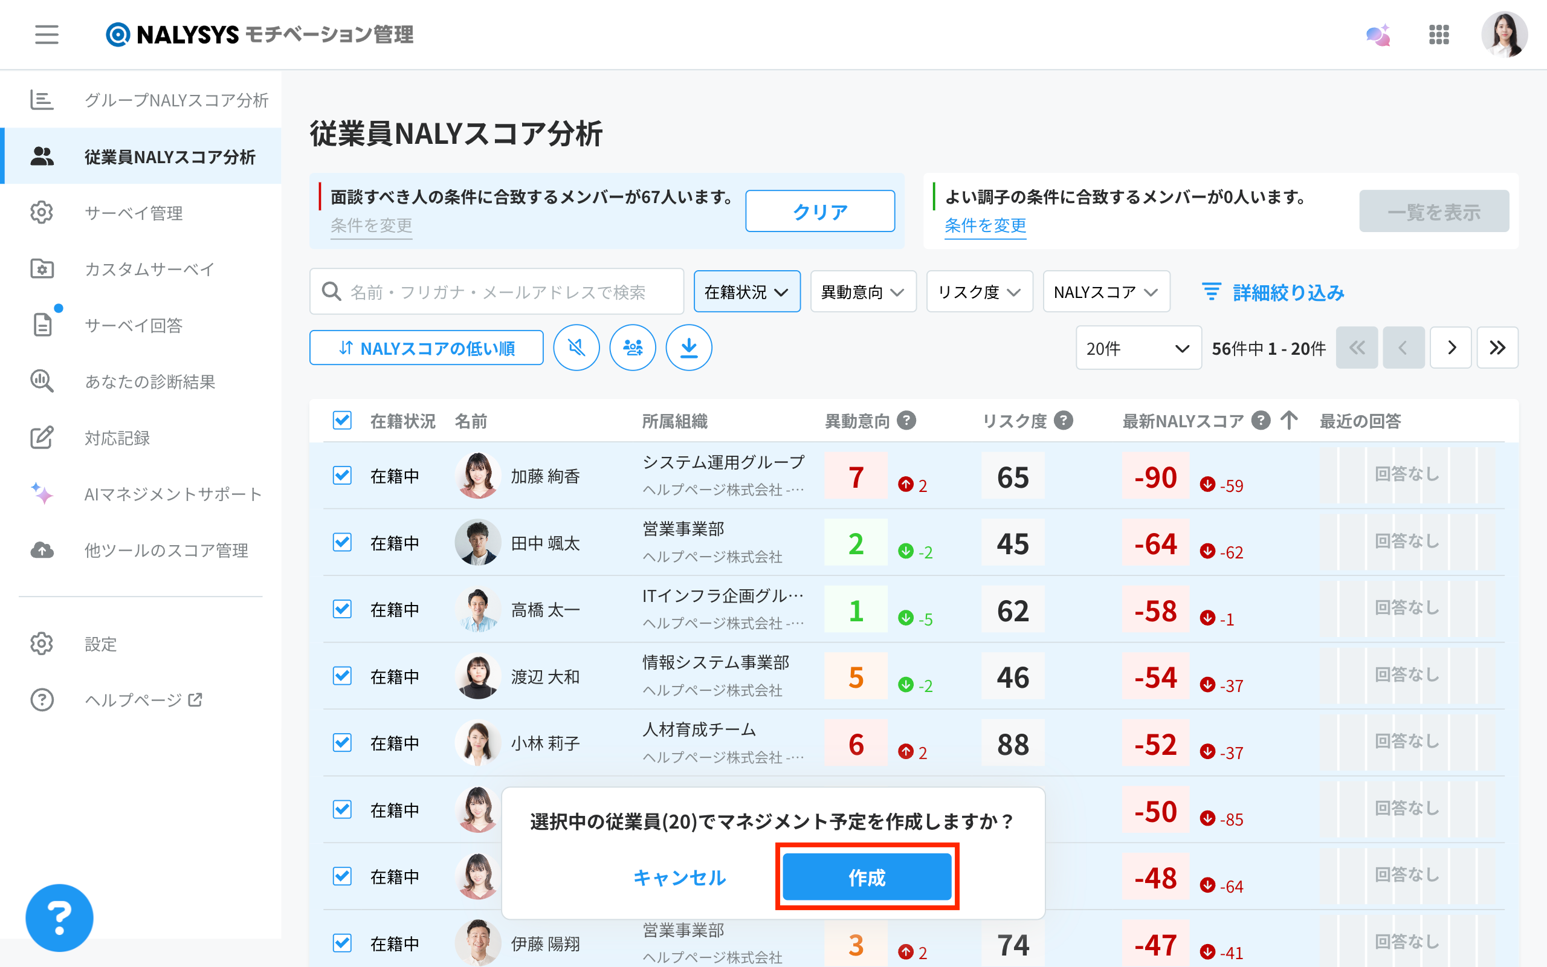Open the AI chat assistant icon
1547x967 pixels.
[x=1378, y=34]
